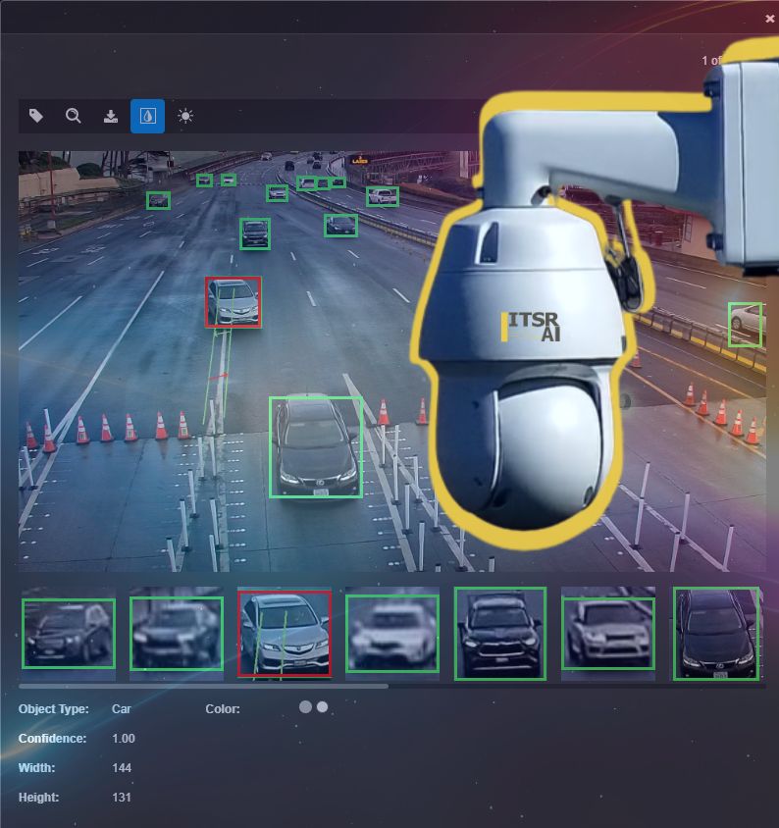The image size is (779, 828).
Task: Click the Confidence value 1.00
Action: click(x=124, y=739)
